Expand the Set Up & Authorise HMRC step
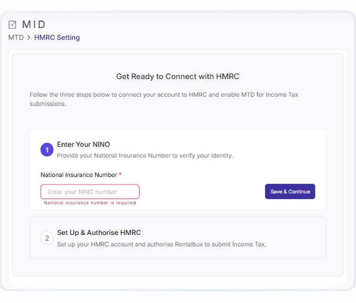356x303 pixels. tap(99, 233)
